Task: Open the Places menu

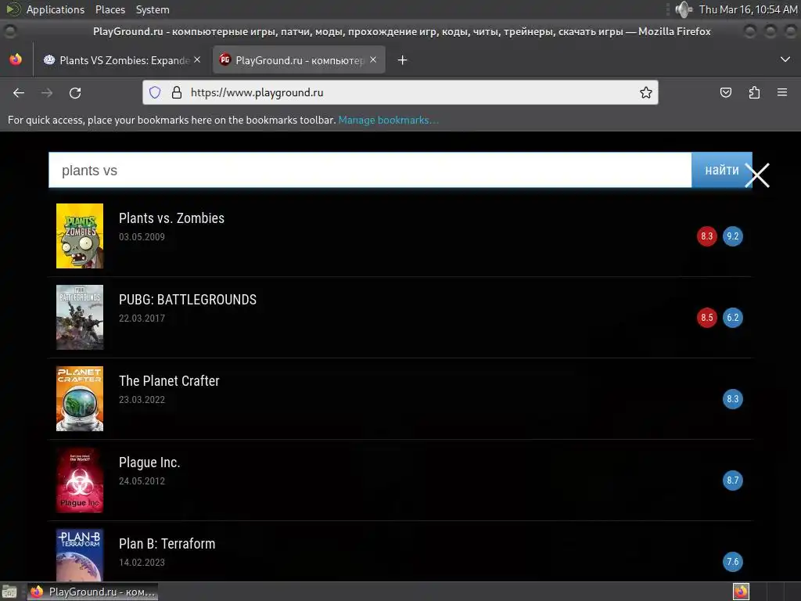Action: click(110, 9)
